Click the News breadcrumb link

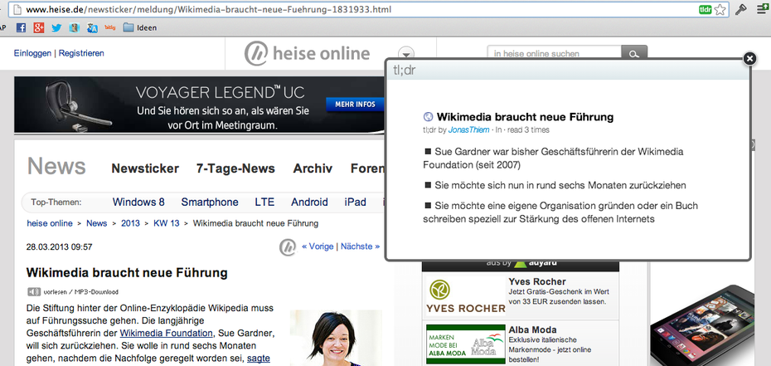click(x=96, y=223)
